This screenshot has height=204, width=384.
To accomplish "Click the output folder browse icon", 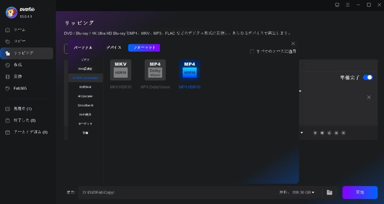I will coord(329,192).
